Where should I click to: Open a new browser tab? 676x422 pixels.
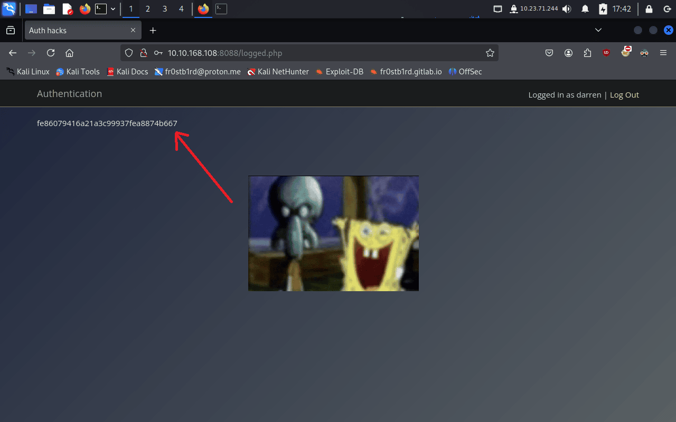pos(153,31)
